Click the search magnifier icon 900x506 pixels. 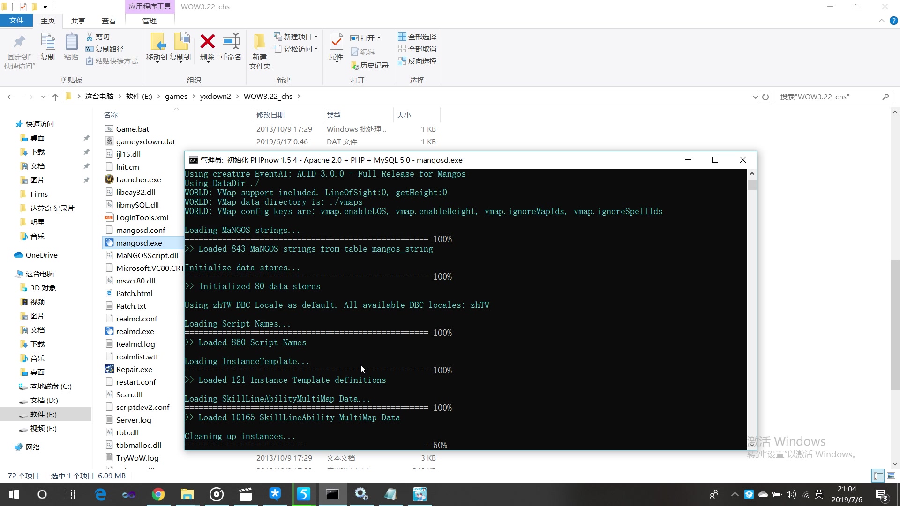pyautogui.click(x=885, y=97)
